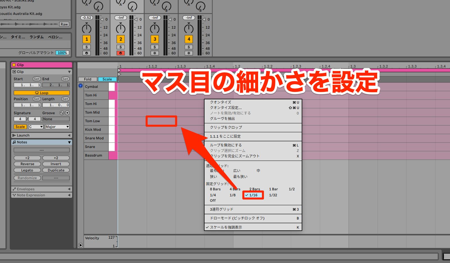The height and width of the screenshot is (263, 450).
Task: Disarm track 2 using its red record button
Action: [x=121, y=53]
